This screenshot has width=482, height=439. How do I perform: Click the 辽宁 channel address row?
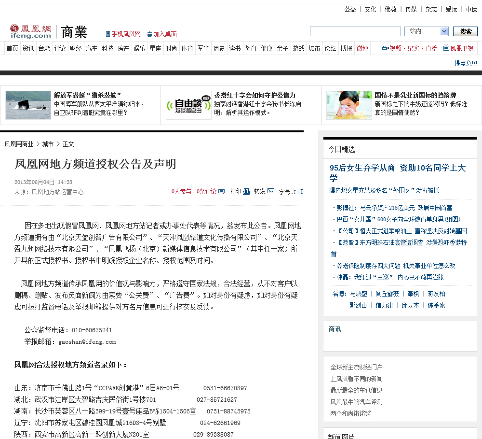(x=127, y=423)
